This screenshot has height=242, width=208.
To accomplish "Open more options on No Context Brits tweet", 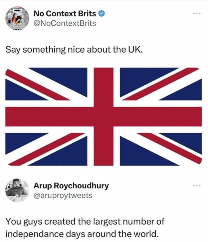I will coord(197,13).
